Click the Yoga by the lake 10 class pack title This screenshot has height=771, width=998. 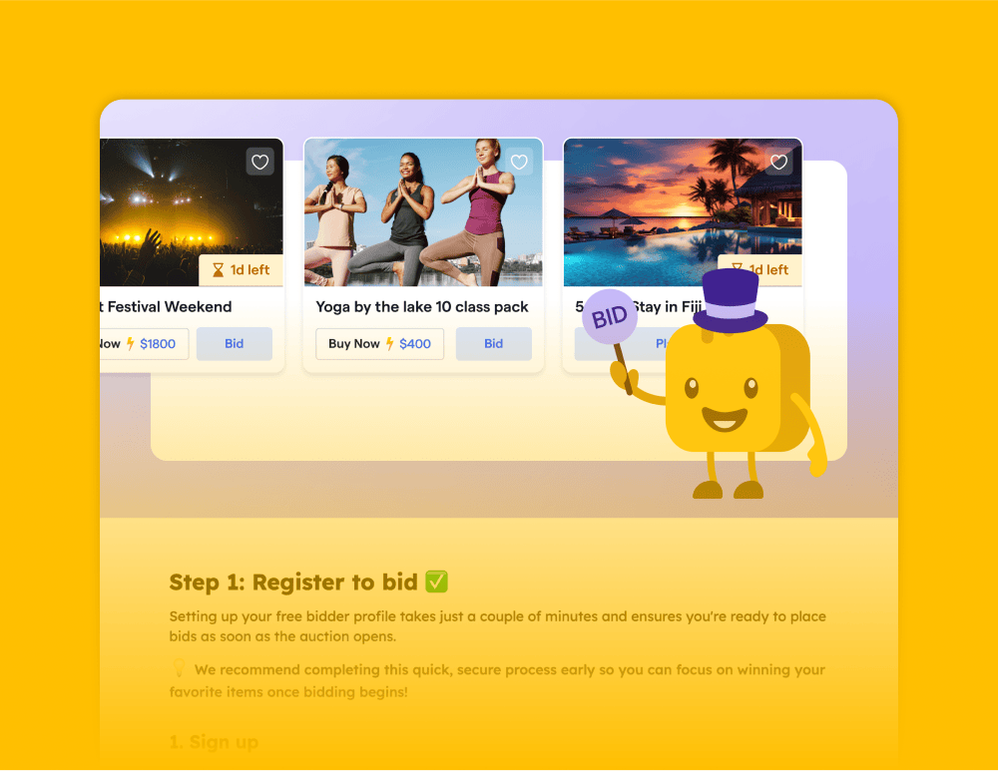point(422,307)
